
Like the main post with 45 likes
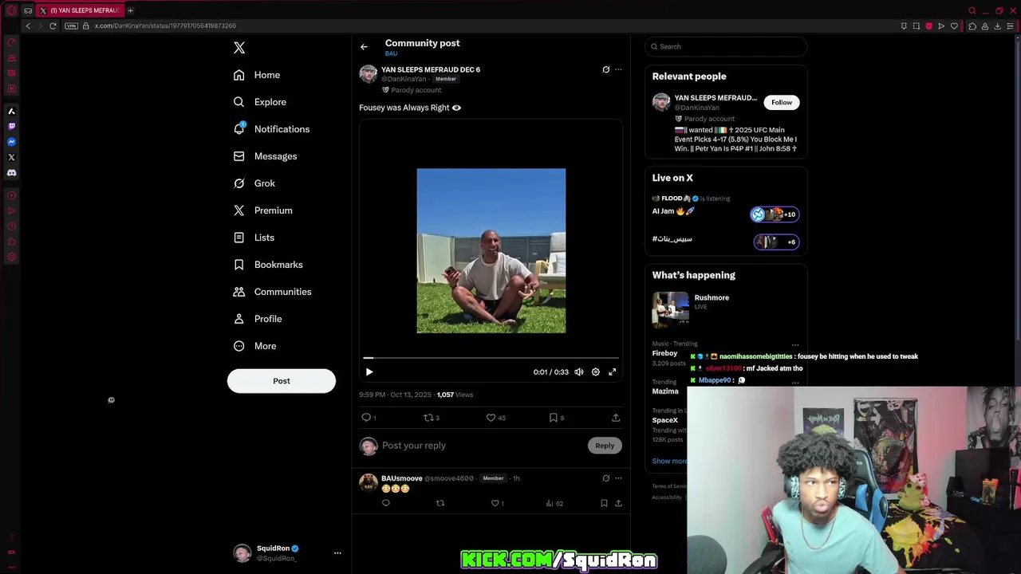(495, 417)
